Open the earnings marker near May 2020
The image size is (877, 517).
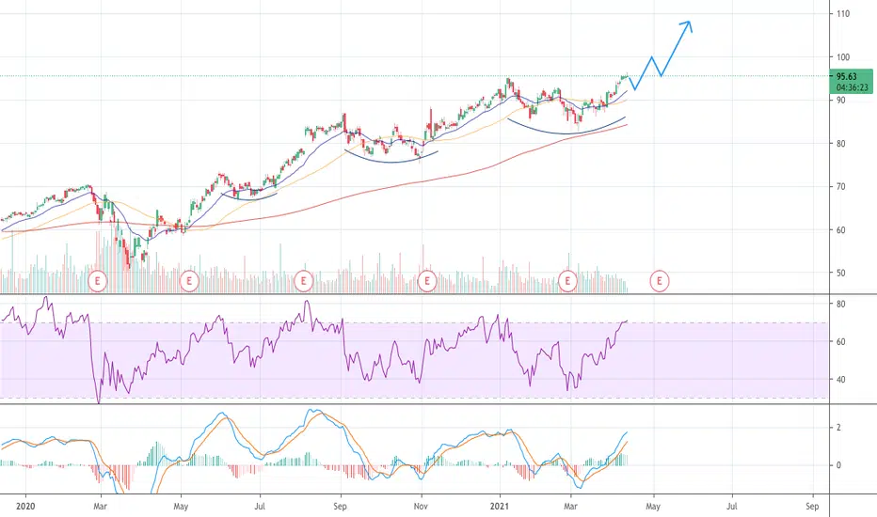coord(189,280)
